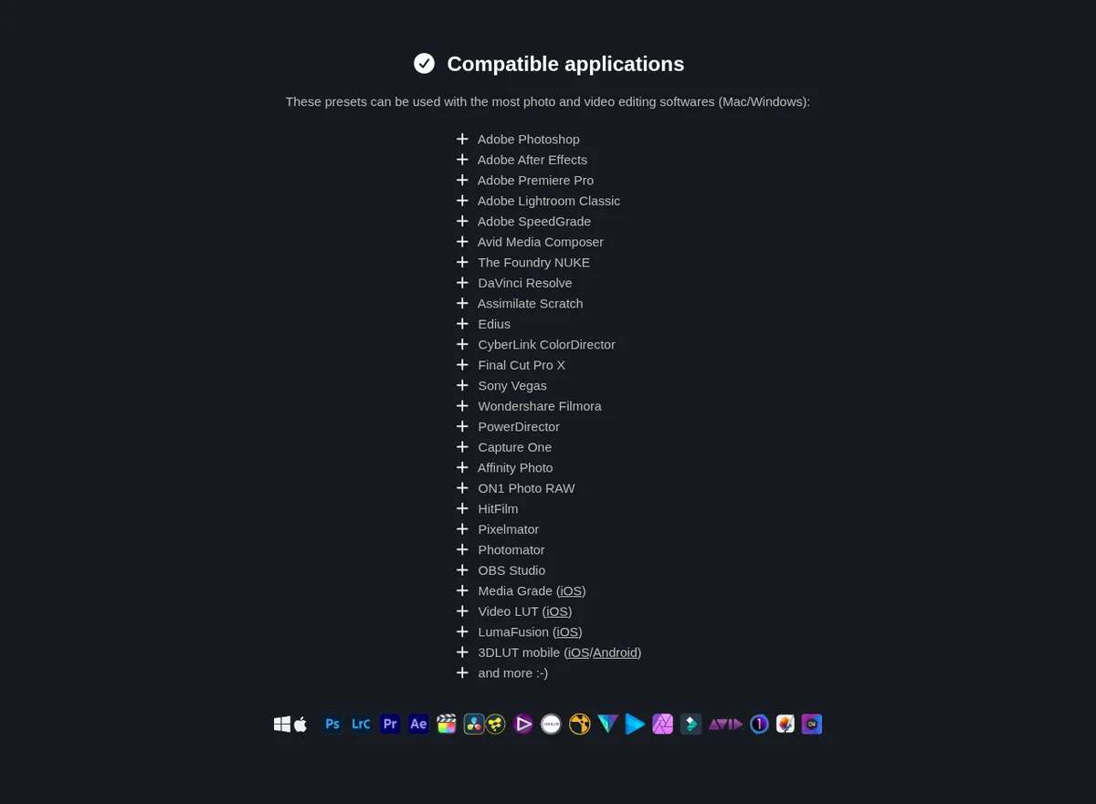Click the Avid logo icon
The width and height of the screenshot is (1096, 804).
[725, 724]
